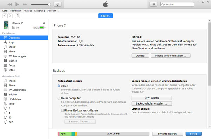Select the iPhone 7 tab at top
Viewport: 211px width, 139px height.
click(105, 16)
